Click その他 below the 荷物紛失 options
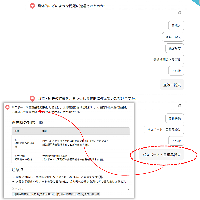The image size is (200, 200). click(x=176, y=141)
